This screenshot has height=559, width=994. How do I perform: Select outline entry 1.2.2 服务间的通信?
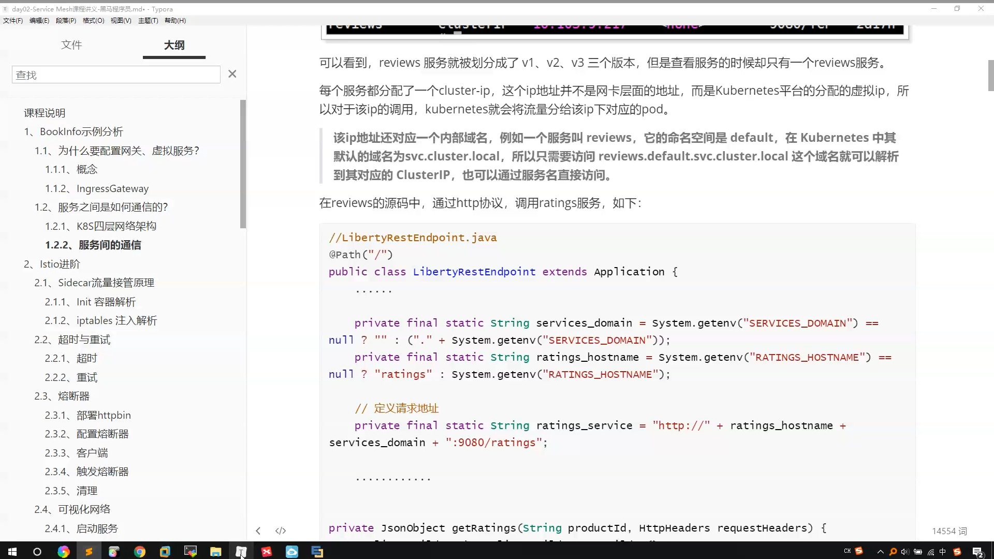coord(93,245)
